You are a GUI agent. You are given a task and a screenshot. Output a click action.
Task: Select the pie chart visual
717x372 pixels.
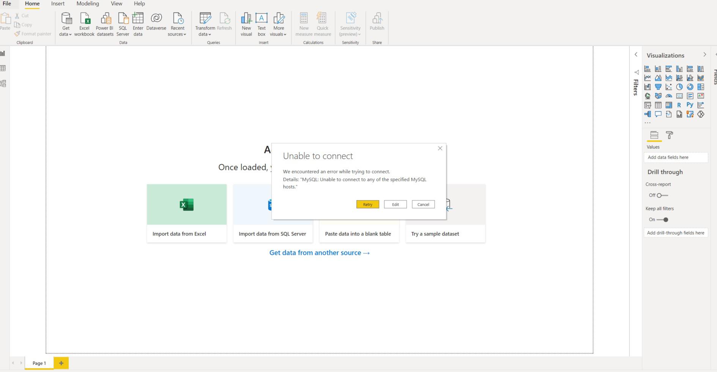pos(679,87)
